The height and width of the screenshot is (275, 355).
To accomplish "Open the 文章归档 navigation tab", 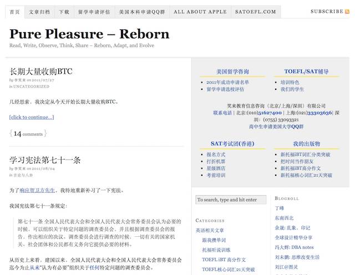I will 39,11.
